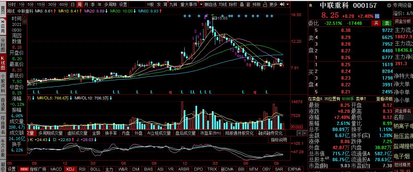Open the 多周期 period selector
Viewport: 413px width, 172px height.
pyautogui.click(x=110, y=4)
